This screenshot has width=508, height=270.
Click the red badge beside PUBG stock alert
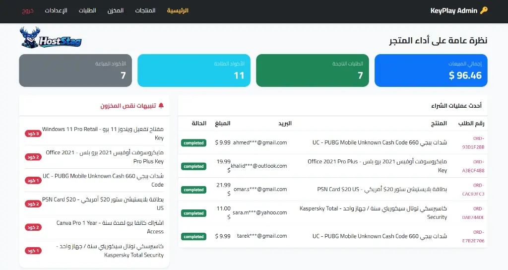point(33,181)
